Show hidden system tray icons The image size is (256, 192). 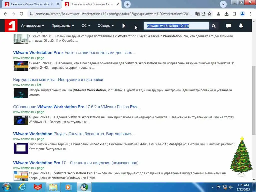212,187
